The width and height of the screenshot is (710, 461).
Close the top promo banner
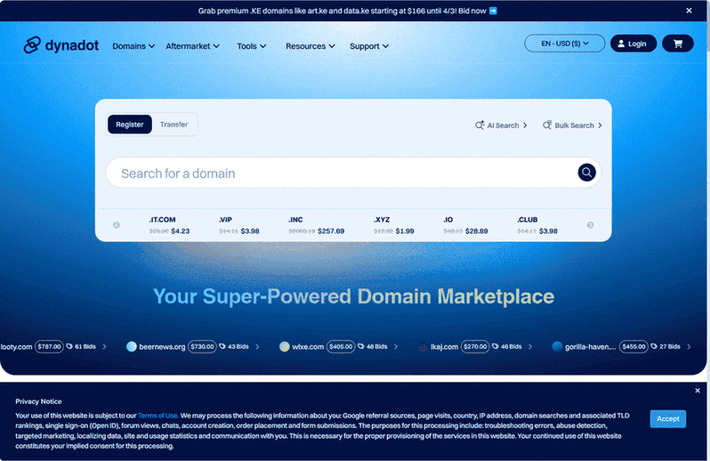[x=689, y=11]
